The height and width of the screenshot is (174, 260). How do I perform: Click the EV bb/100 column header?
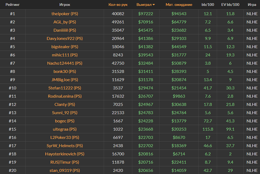pos(230,4)
